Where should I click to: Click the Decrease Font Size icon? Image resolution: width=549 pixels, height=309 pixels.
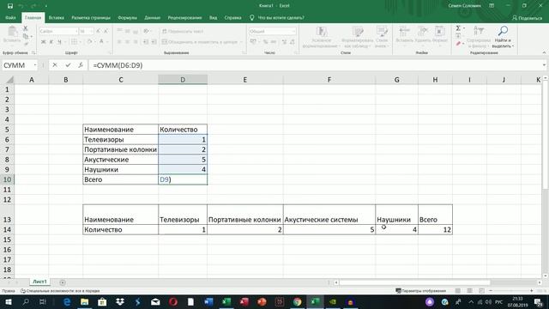click(x=106, y=31)
